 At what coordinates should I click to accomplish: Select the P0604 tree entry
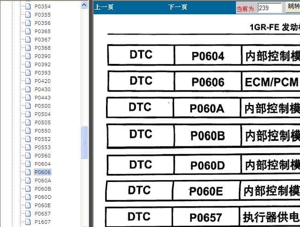coord(42,164)
